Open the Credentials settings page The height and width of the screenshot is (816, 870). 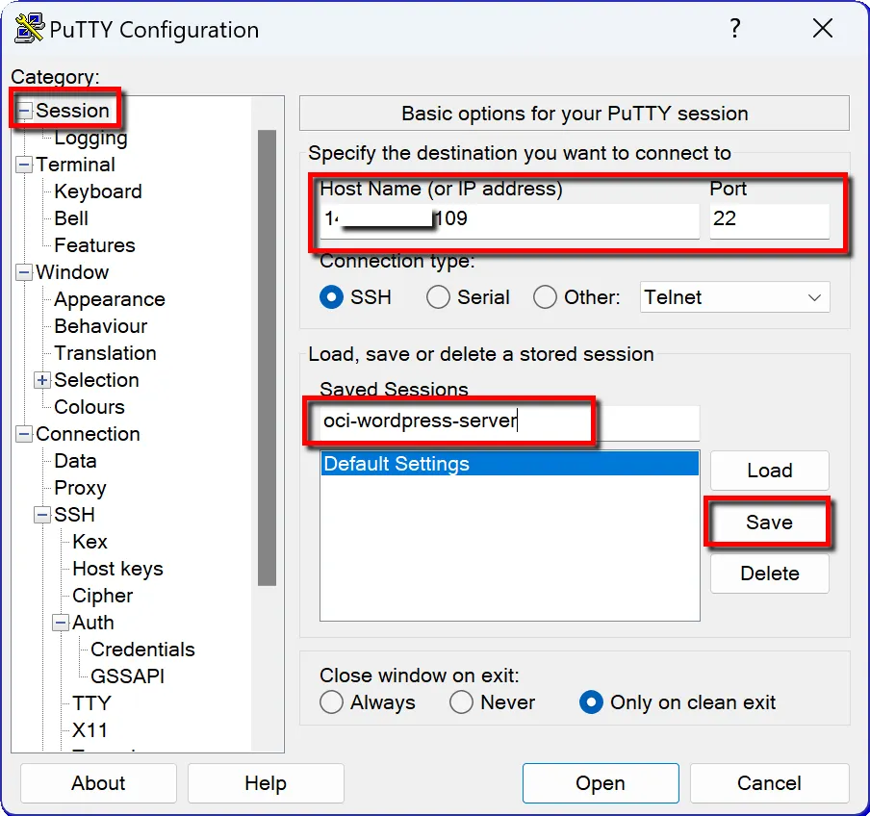(142, 650)
